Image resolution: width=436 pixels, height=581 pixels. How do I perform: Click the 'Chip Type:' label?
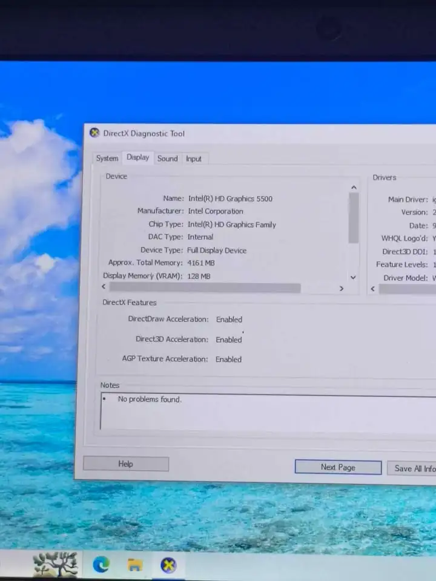(x=166, y=224)
